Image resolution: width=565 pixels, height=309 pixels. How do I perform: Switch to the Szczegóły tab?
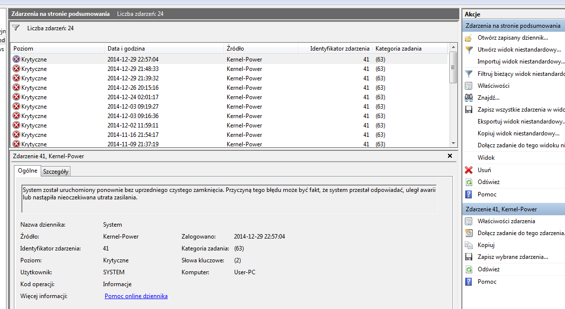[56, 172]
